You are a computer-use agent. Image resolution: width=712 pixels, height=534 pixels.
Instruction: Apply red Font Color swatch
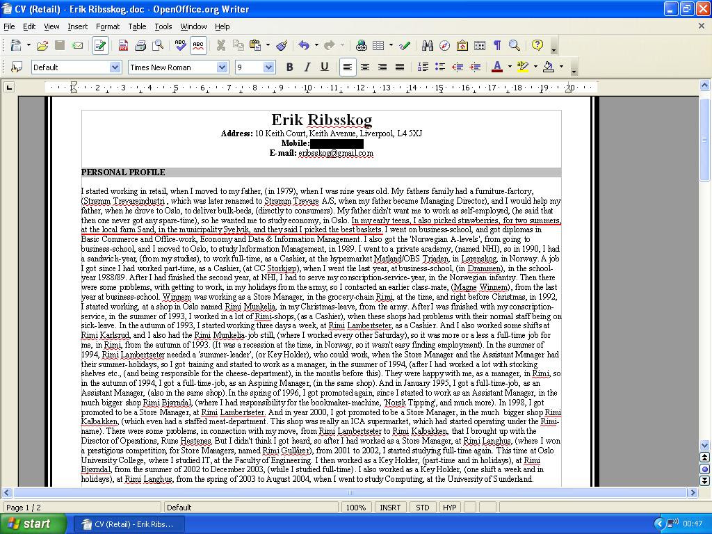point(497,67)
